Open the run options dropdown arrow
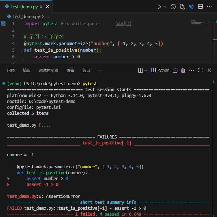 point(165,7)
